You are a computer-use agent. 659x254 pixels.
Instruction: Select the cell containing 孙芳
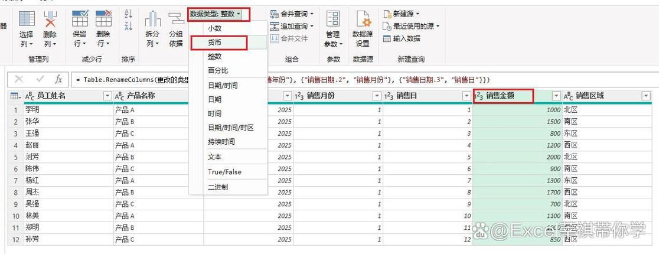68,239
